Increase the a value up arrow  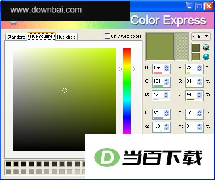click(x=167, y=125)
